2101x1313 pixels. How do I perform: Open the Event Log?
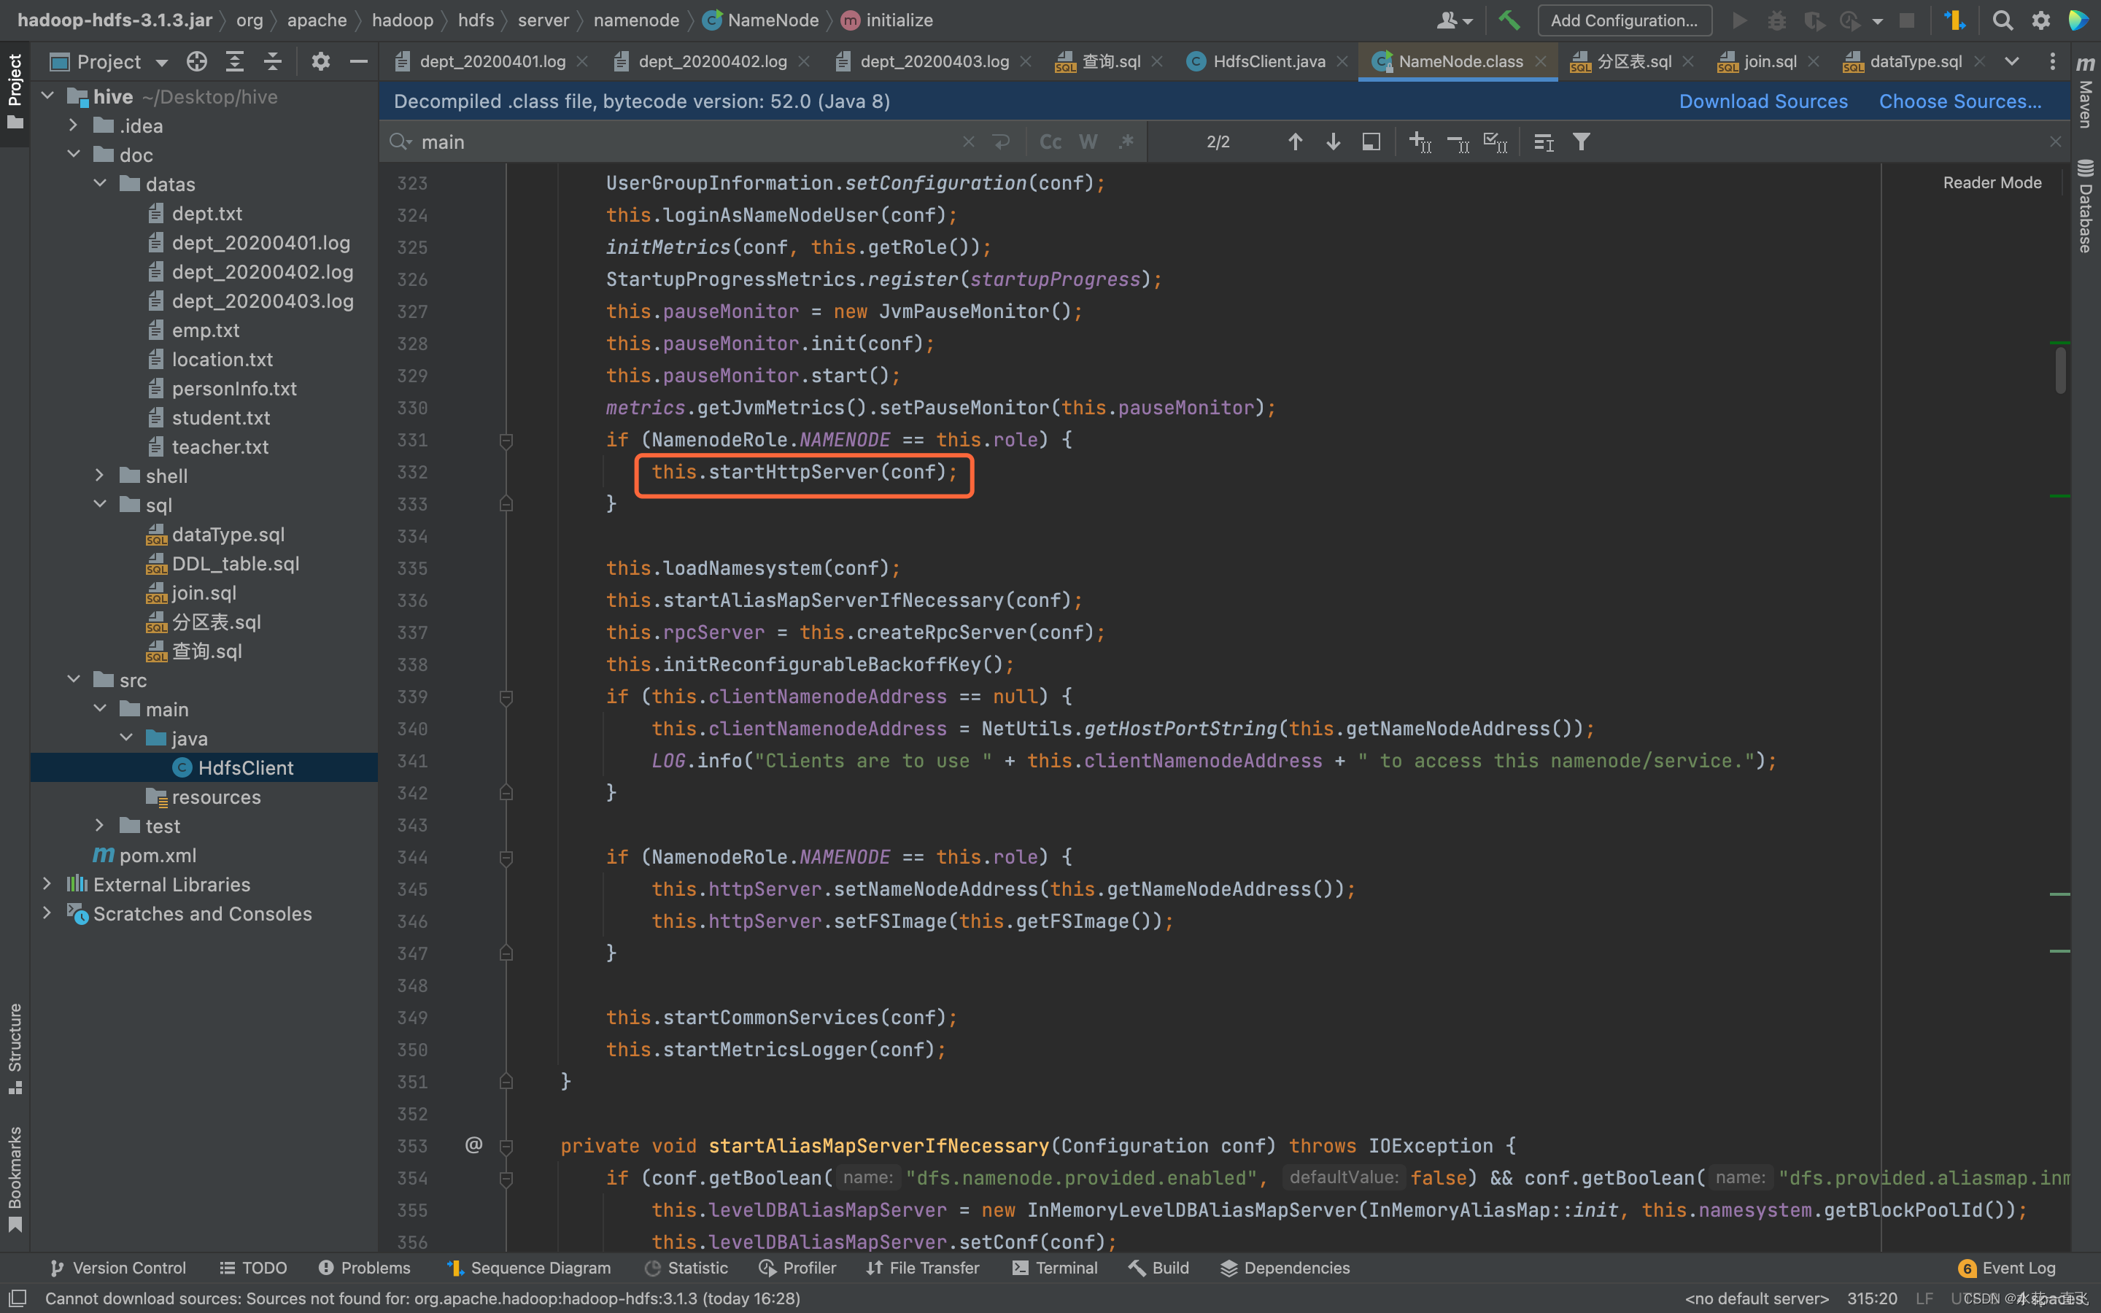2007,1268
